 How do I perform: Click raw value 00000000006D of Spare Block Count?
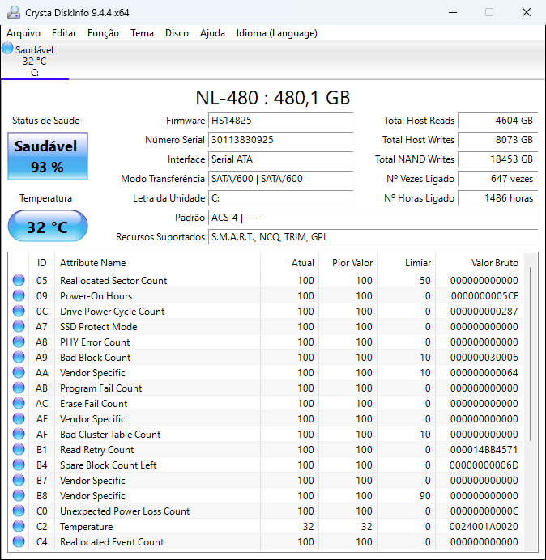(484, 465)
